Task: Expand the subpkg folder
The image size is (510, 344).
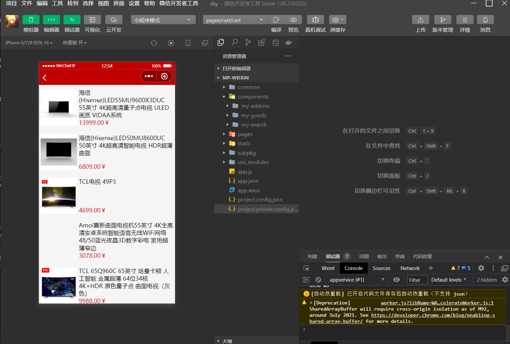Action: tap(256, 153)
